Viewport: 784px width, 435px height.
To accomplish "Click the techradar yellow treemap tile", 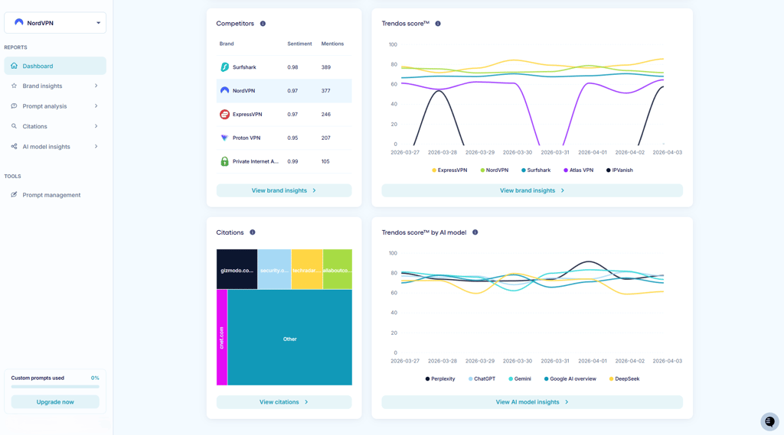I will point(307,269).
